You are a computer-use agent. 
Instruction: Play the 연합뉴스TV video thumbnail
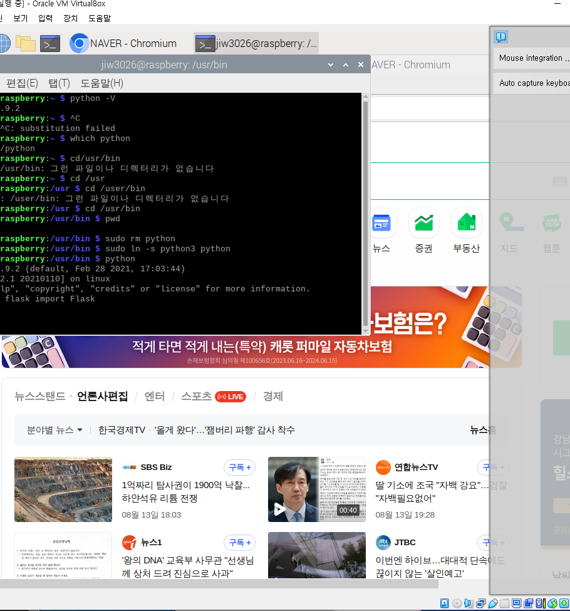pos(317,489)
